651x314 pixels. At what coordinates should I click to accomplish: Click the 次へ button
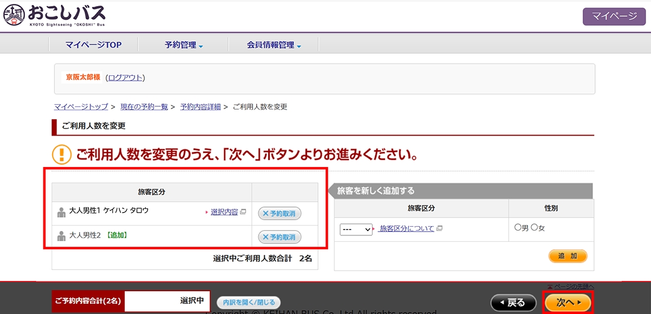pyautogui.click(x=568, y=303)
